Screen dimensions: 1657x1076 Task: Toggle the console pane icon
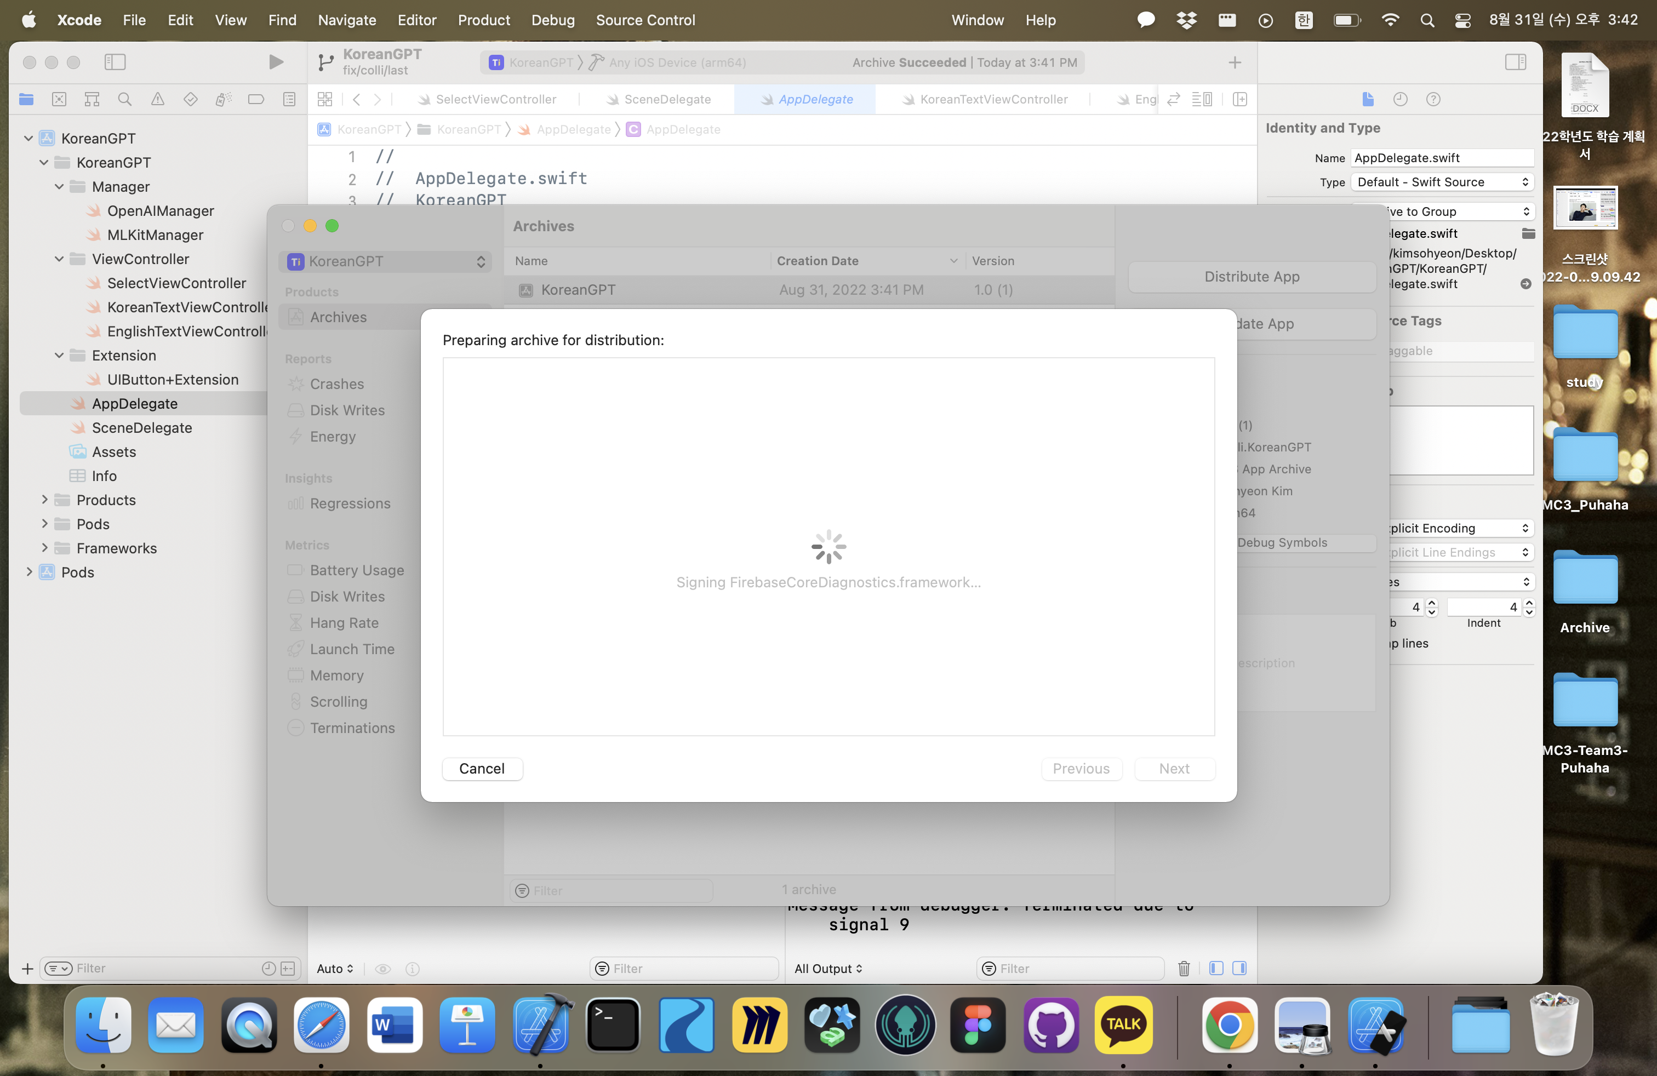click(1239, 968)
